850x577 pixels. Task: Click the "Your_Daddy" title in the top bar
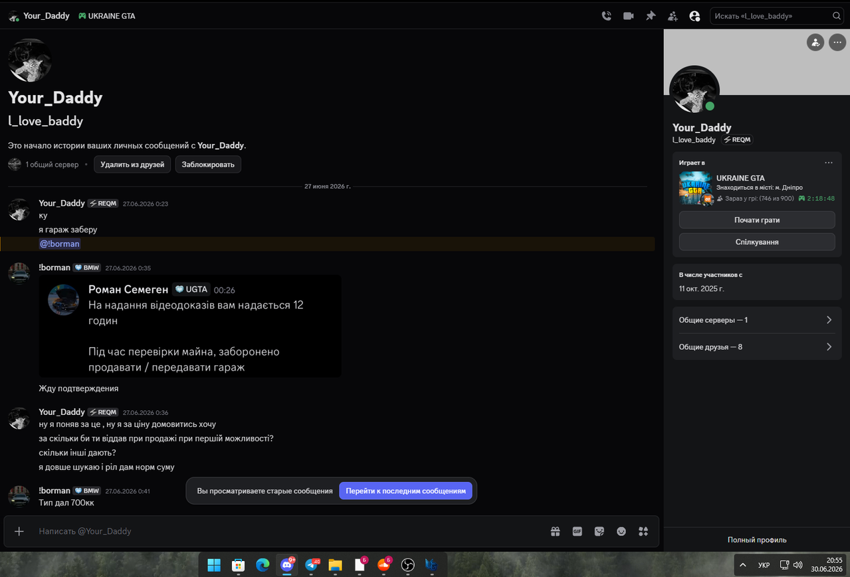pyautogui.click(x=47, y=16)
